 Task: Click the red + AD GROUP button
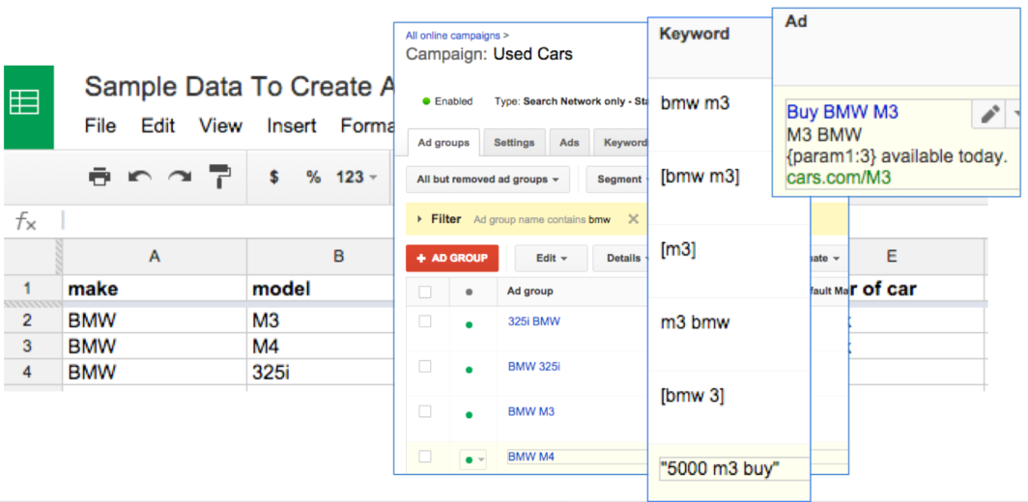[x=452, y=258]
